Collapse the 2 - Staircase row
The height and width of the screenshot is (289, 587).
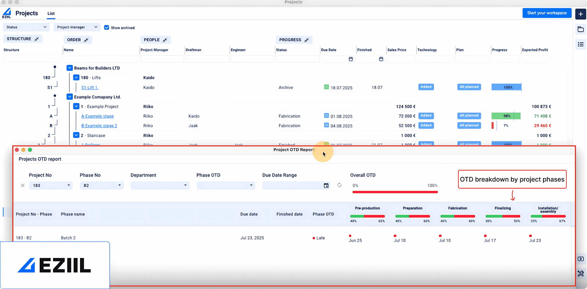pyautogui.click(x=76, y=135)
